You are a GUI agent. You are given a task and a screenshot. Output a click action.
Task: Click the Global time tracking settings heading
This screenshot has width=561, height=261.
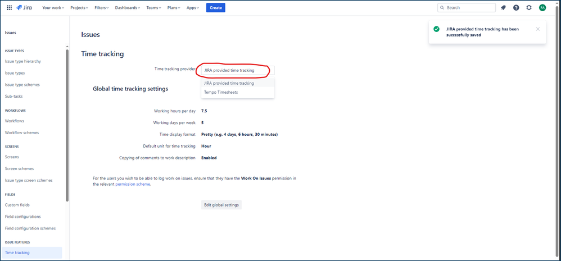(x=130, y=89)
